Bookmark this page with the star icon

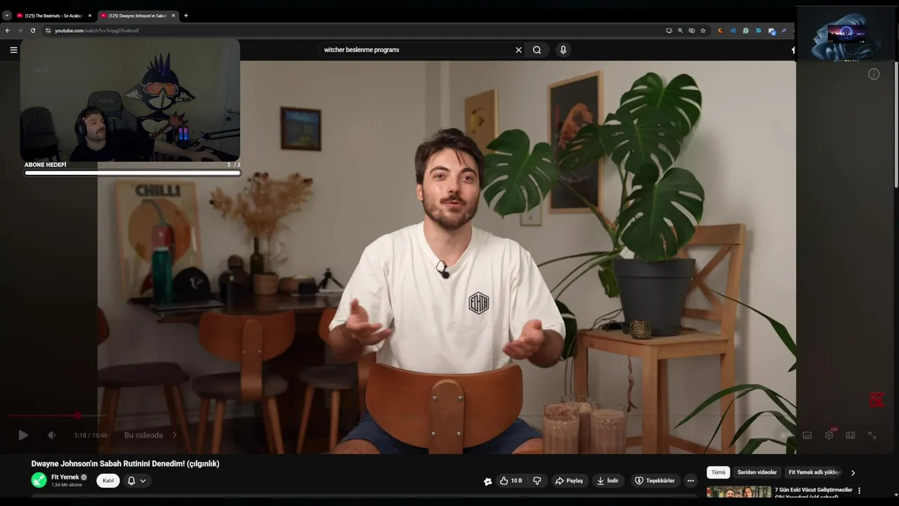[x=702, y=30]
